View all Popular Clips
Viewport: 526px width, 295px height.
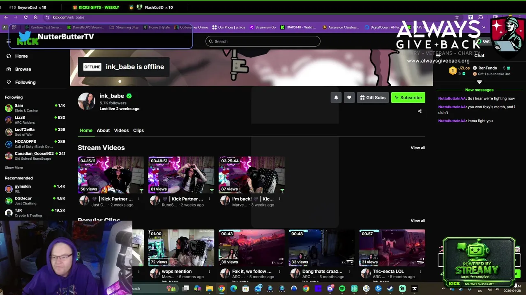pos(418,221)
